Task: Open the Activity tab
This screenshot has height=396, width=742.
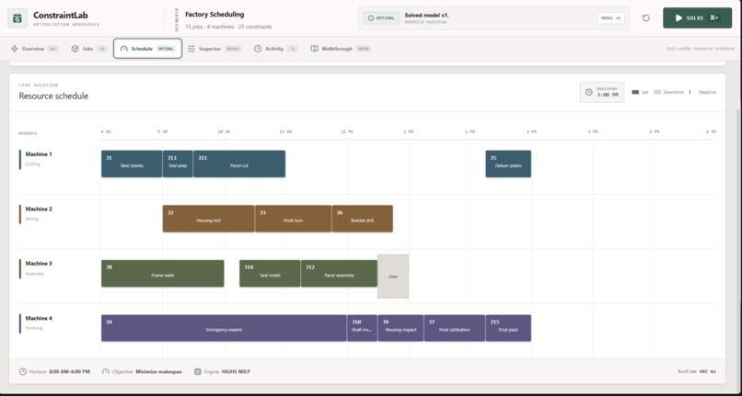Action: tap(276, 49)
